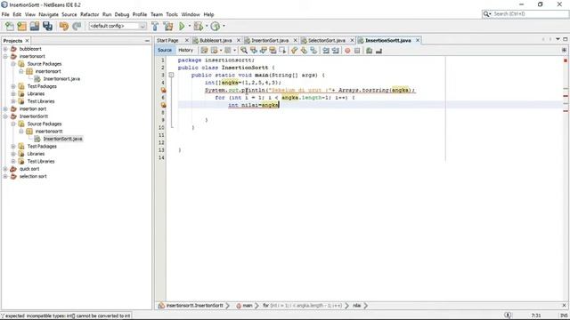Switch editor to History view

(x=185, y=51)
